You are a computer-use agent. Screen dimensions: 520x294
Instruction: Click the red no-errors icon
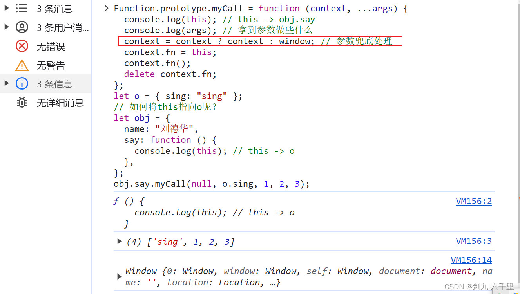22,46
